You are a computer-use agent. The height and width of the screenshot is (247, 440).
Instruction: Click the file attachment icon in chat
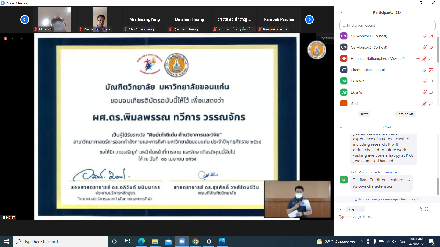point(420,209)
